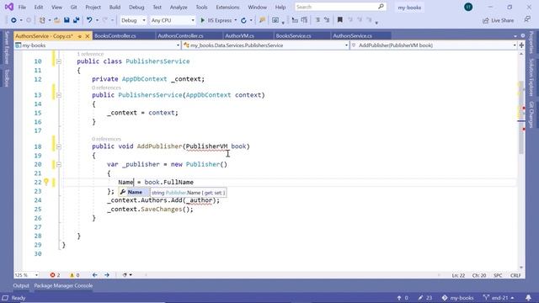Save the current file with the floppy icon
Image resolution: width=539 pixels, height=303 pixels.
67,20
